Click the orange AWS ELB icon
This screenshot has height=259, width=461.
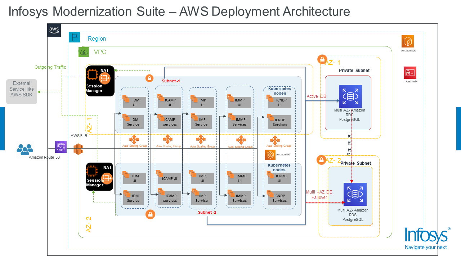pyautogui.click(x=78, y=149)
